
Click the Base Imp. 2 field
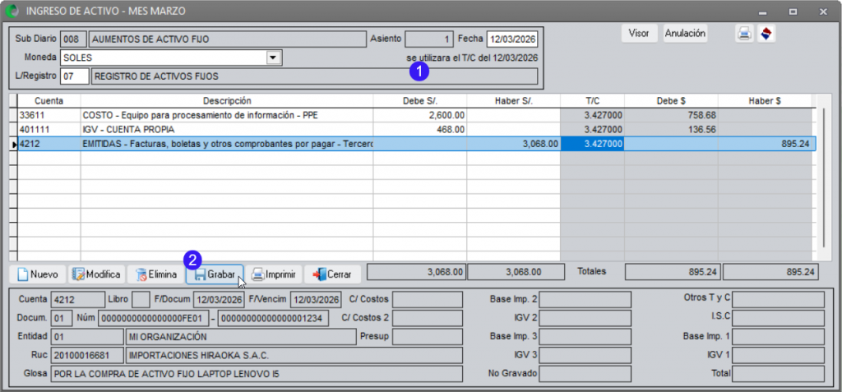pos(585,299)
